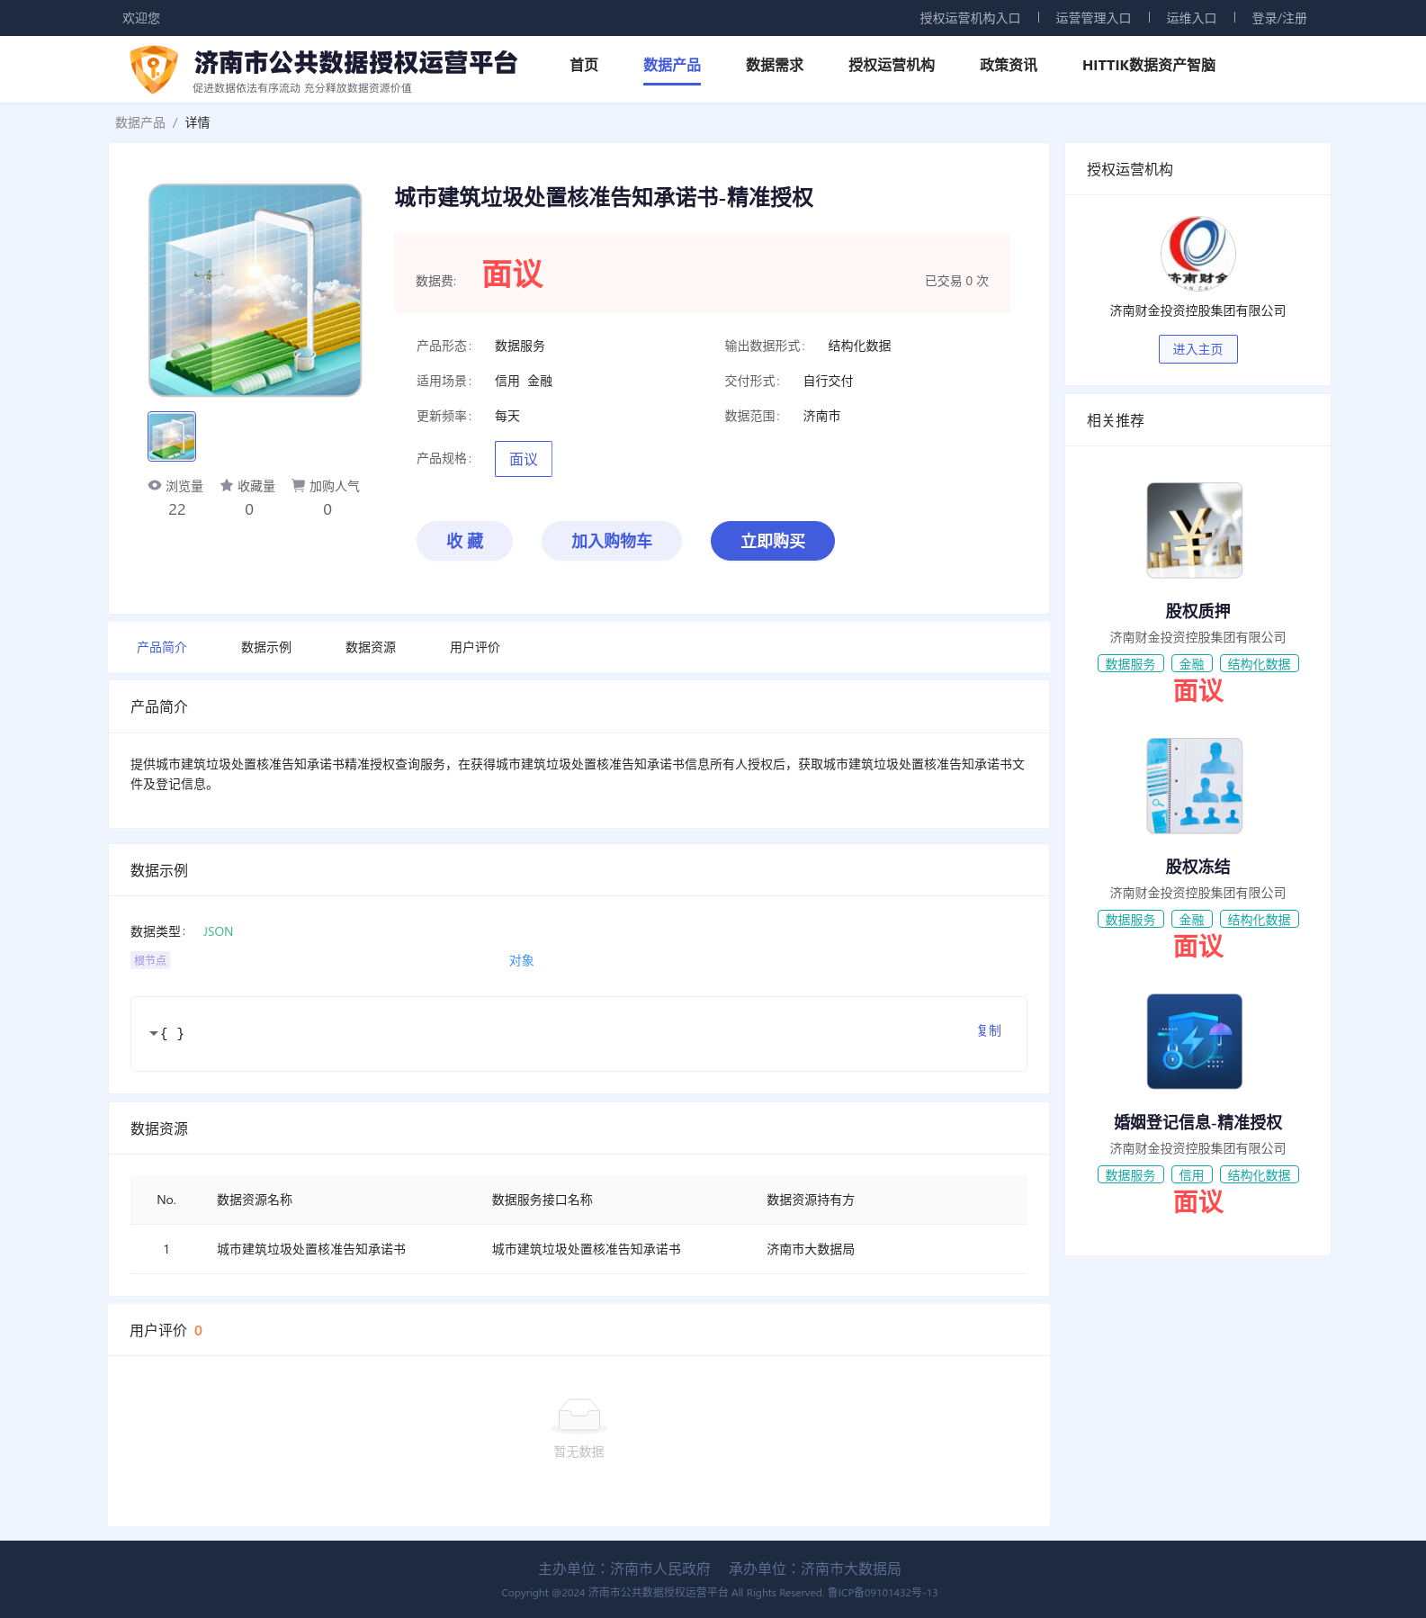Switch to the 数据资源 tab

coord(371,647)
